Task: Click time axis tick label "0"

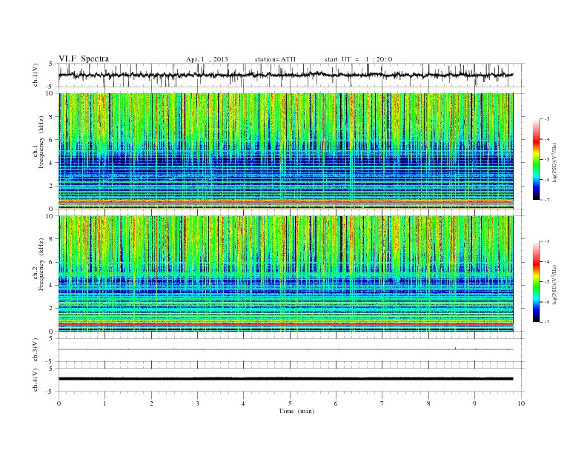Action: [59, 403]
